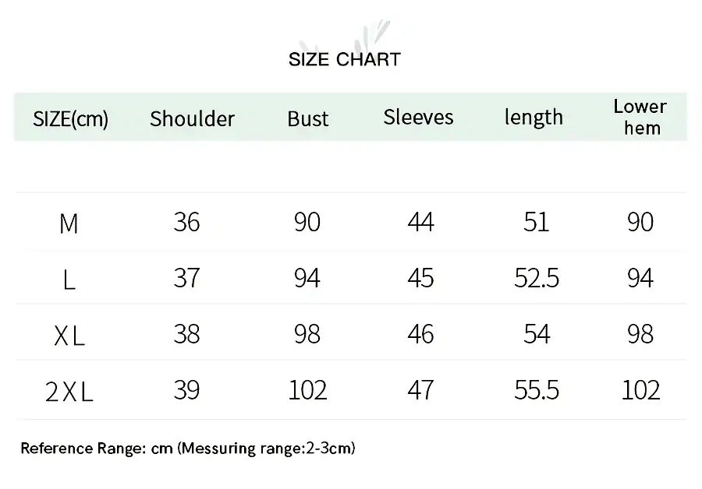Select the L size row label
Screen dimensions: 702x489
tap(69, 280)
